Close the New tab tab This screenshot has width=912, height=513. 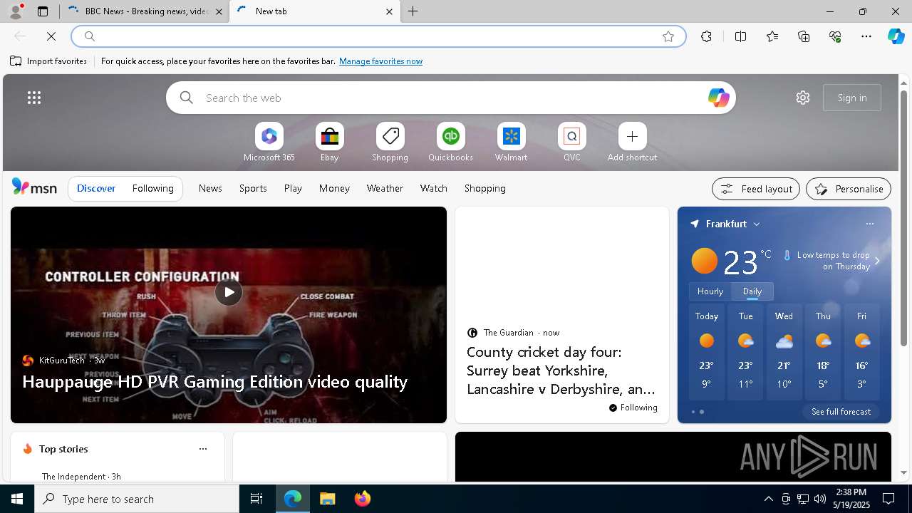click(389, 11)
